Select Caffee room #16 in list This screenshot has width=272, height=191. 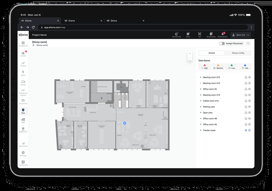(211, 101)
